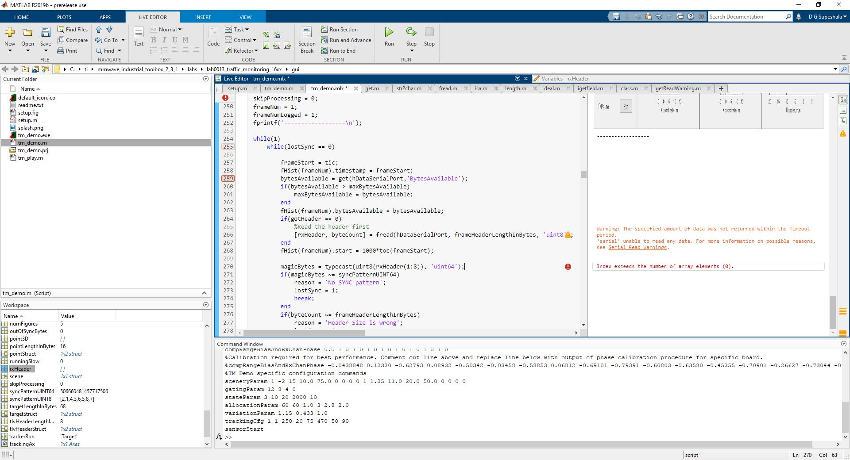
Task: Click the plus button to add a new editor tab
Action: (721, 88)
